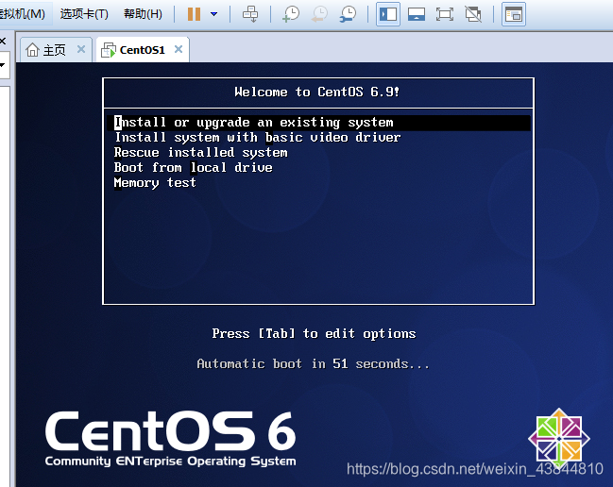
Task: Click the console view icon at toolbar end
Action: [x=514, y=14]
